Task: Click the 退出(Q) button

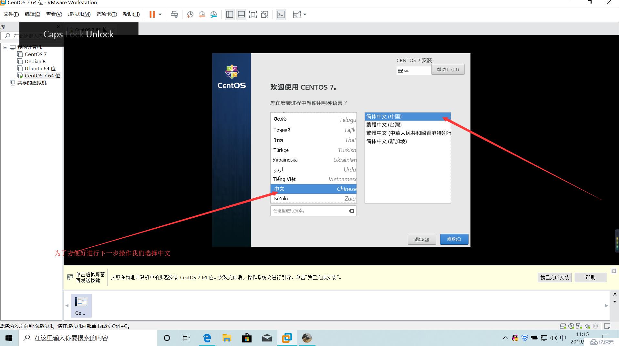Action: click(x=422, y=239)
